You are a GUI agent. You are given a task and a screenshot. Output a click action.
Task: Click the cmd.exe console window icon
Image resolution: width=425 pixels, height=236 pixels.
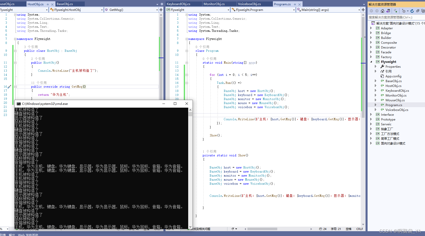click(19, 104)
